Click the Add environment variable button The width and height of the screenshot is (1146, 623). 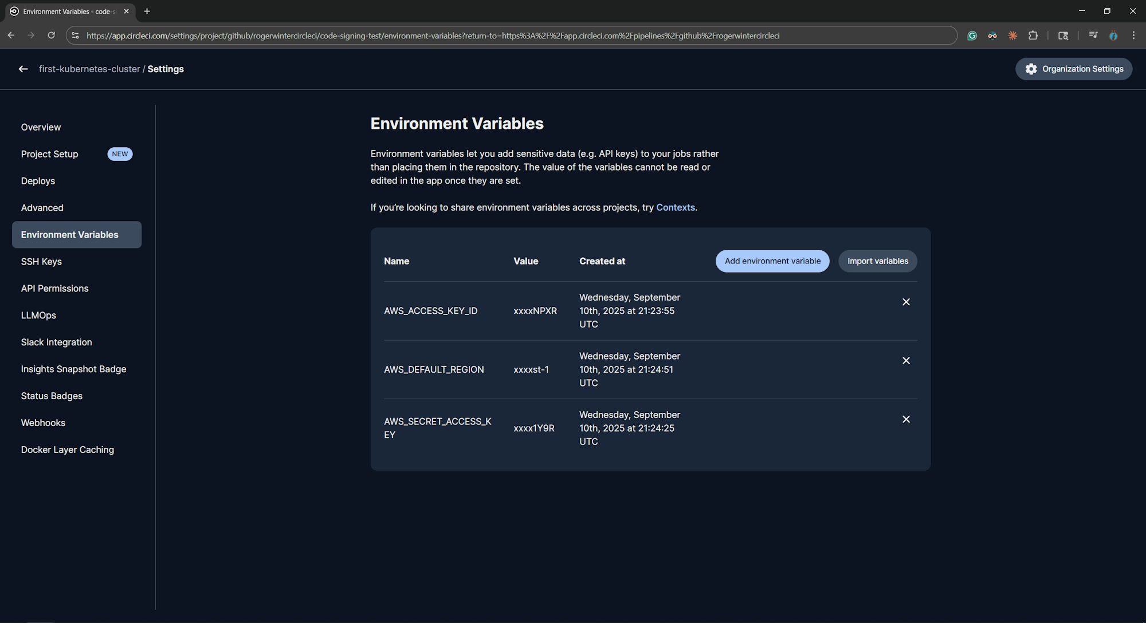point(772,261)
